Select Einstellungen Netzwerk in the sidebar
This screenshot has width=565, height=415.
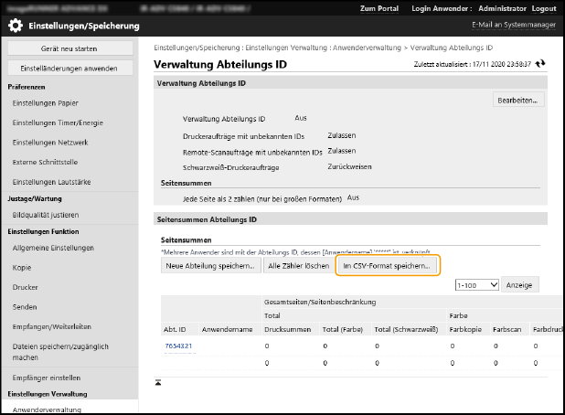(49, 143)
